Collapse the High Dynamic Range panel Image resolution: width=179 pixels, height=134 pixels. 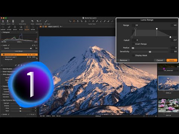[x=1, y=100]
